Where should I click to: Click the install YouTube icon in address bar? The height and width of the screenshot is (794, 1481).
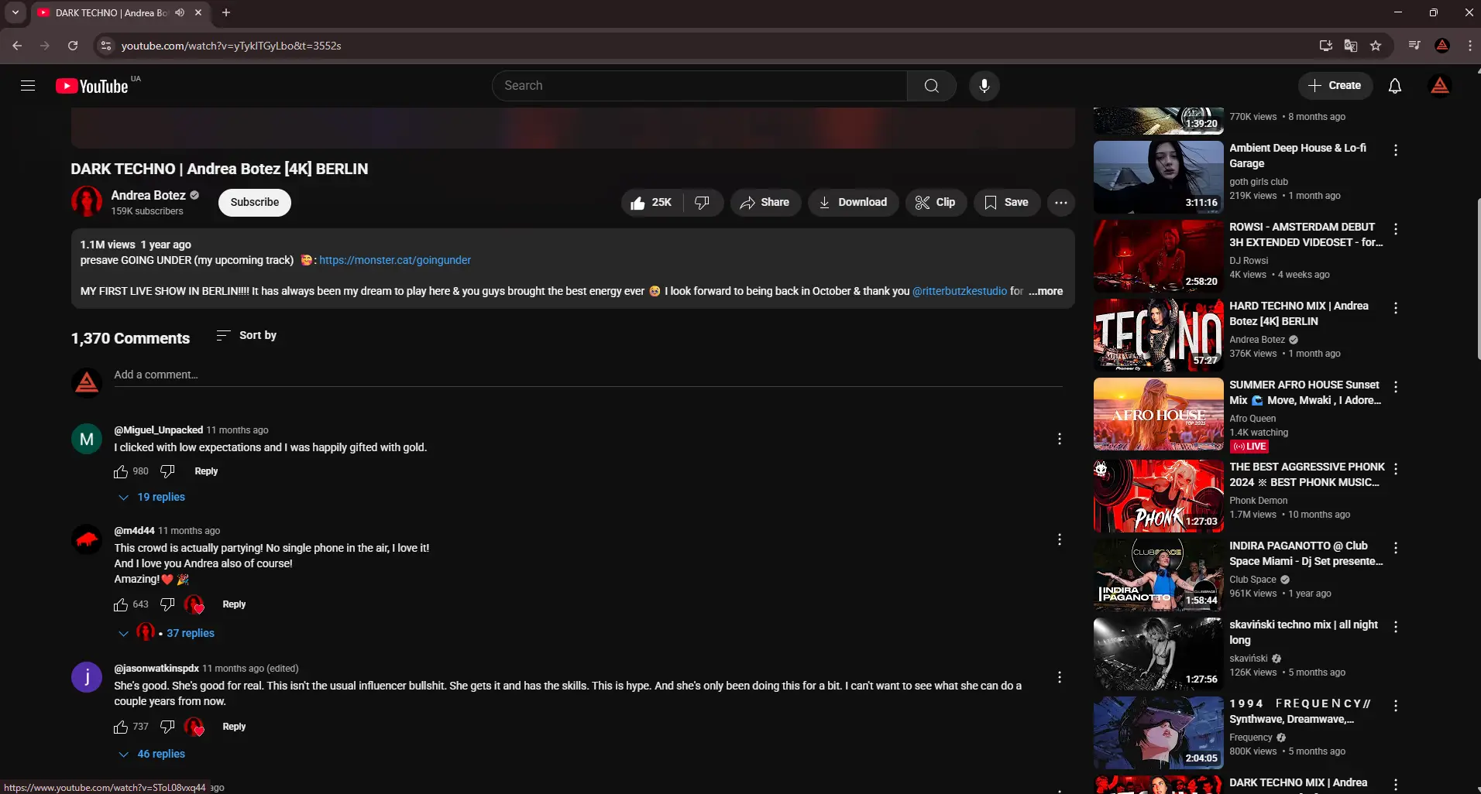pyautogui.click(x=1325, y=46)
